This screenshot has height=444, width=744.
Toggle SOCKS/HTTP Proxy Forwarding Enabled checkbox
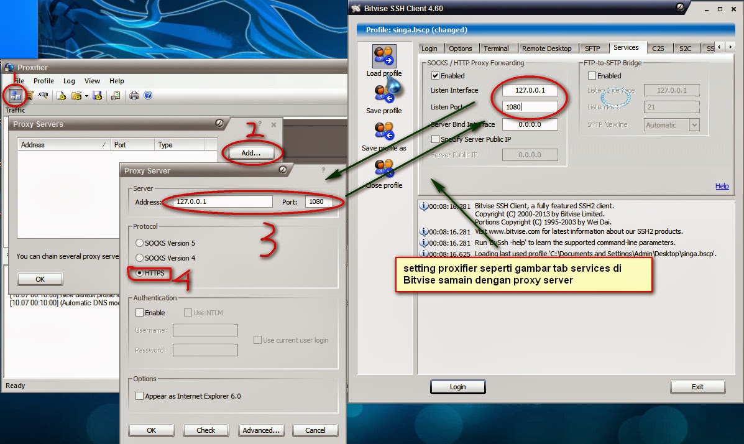point(435,75)
